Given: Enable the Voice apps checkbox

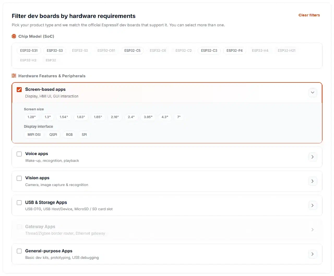Looking at the screenshot, I should pyautogui.click(x=19, y=154).
